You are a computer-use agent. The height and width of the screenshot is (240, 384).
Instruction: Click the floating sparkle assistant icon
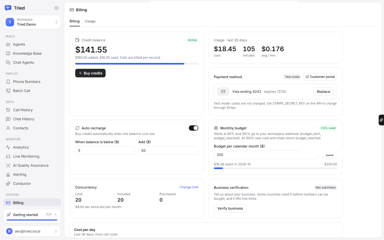pos(381,120)
